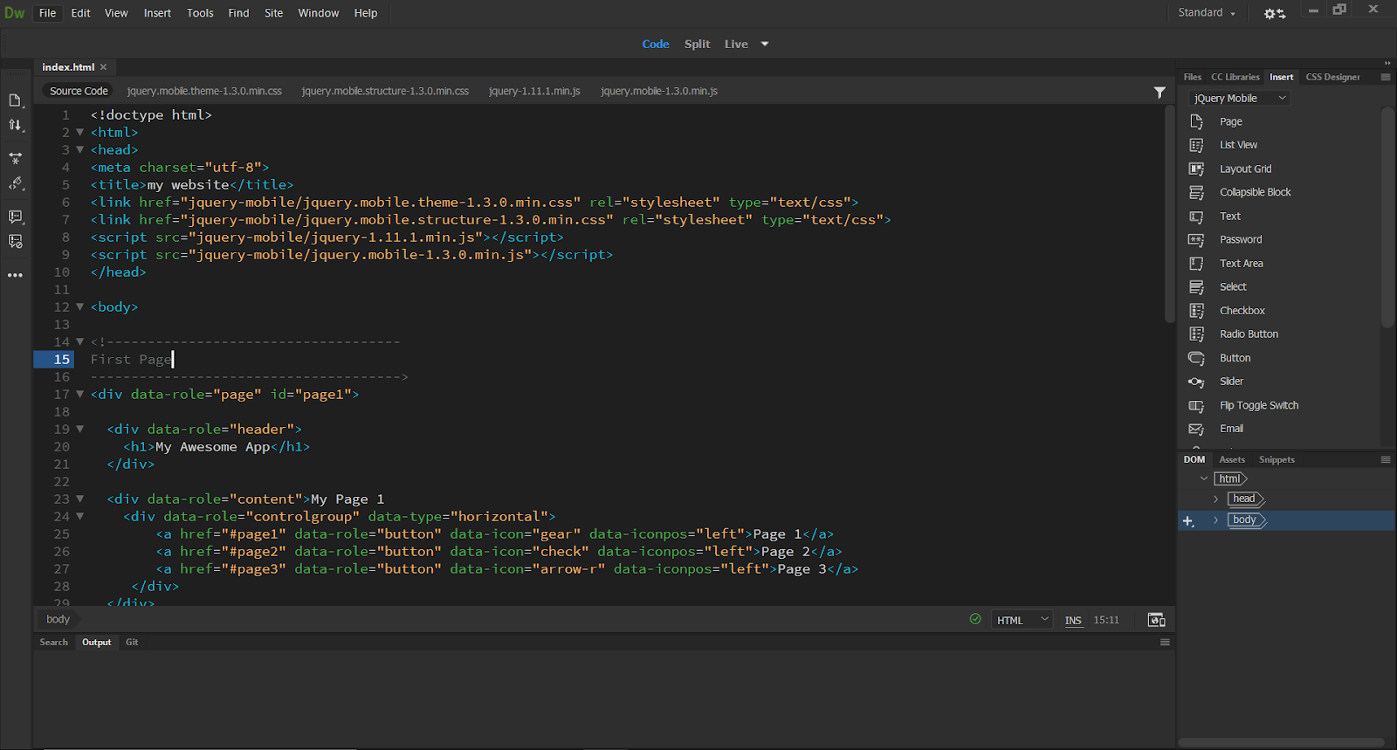This screenshot has width=1397, height=750.
Task: Open the Insert menu
Action: point(157,13)
